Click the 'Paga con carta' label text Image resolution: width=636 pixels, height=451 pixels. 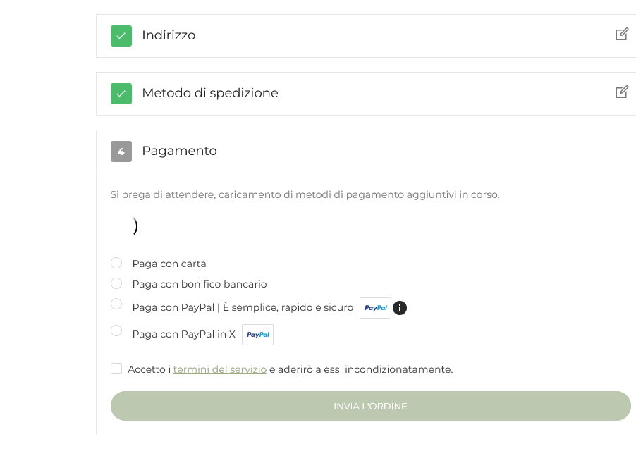point(169,264)
